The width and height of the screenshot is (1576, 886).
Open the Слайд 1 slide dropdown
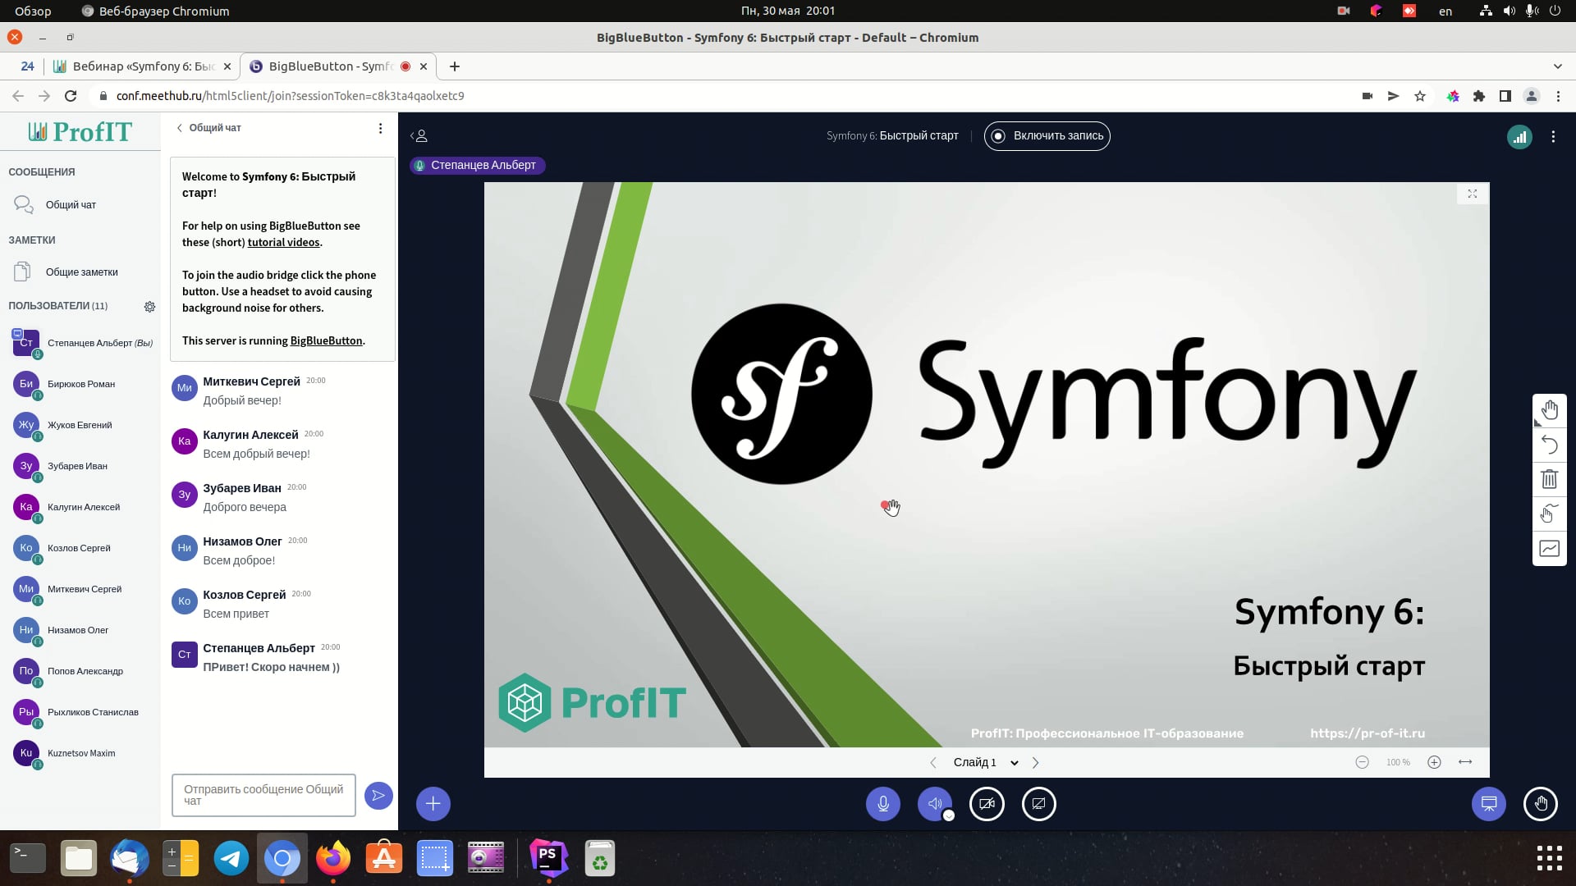pos(985,763)
